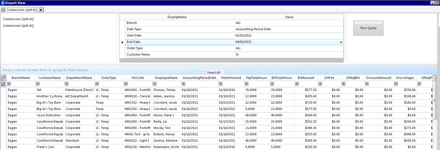Click the Casco Industries customer cell
This screenshot has width=440, height=150.
[x=50, y=115]
